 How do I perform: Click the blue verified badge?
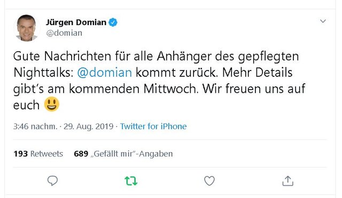pos(113,22)
